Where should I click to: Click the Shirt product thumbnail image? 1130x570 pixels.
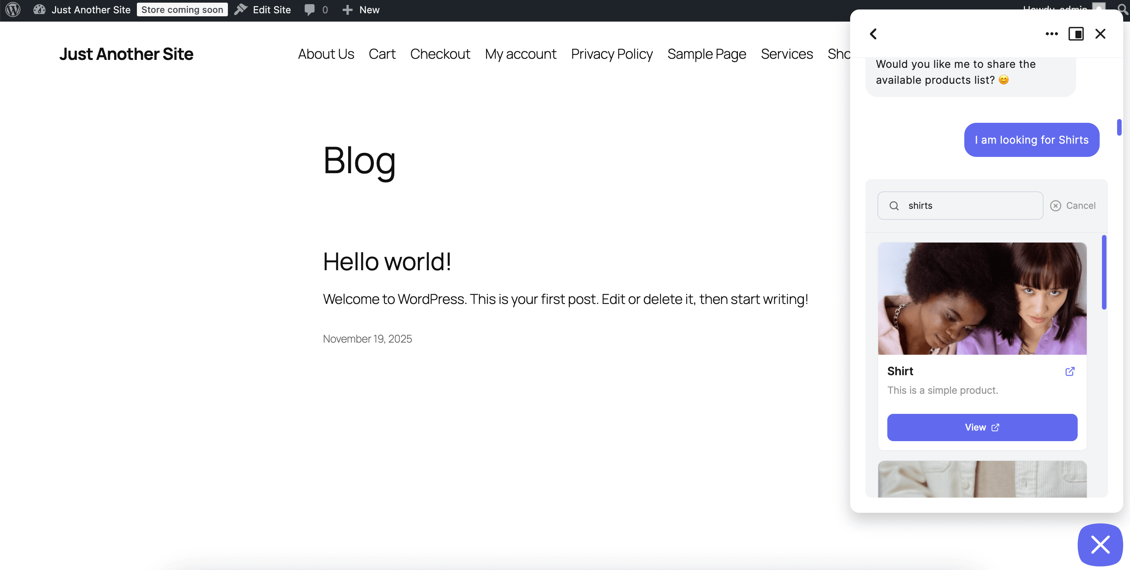982,299
